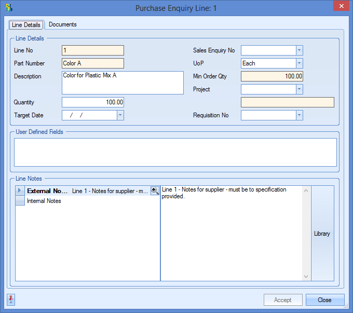Expand the Requisition No dropdown
The image size is (353, 313).
tap(299, 115)
